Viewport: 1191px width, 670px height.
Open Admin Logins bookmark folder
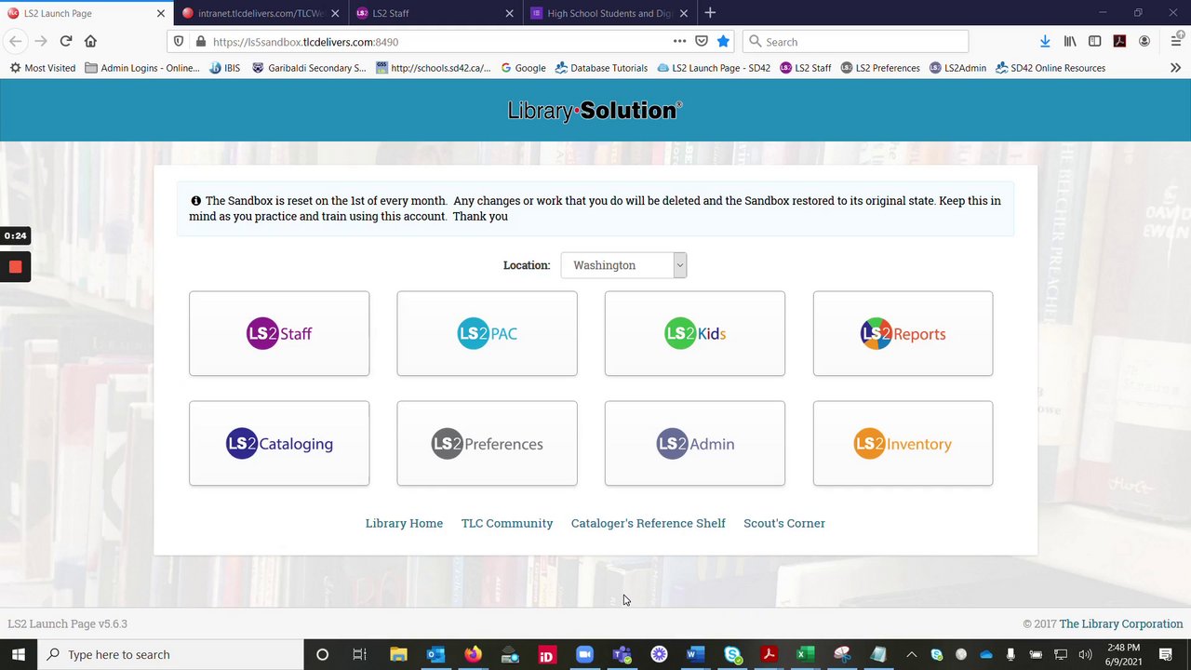142,68
